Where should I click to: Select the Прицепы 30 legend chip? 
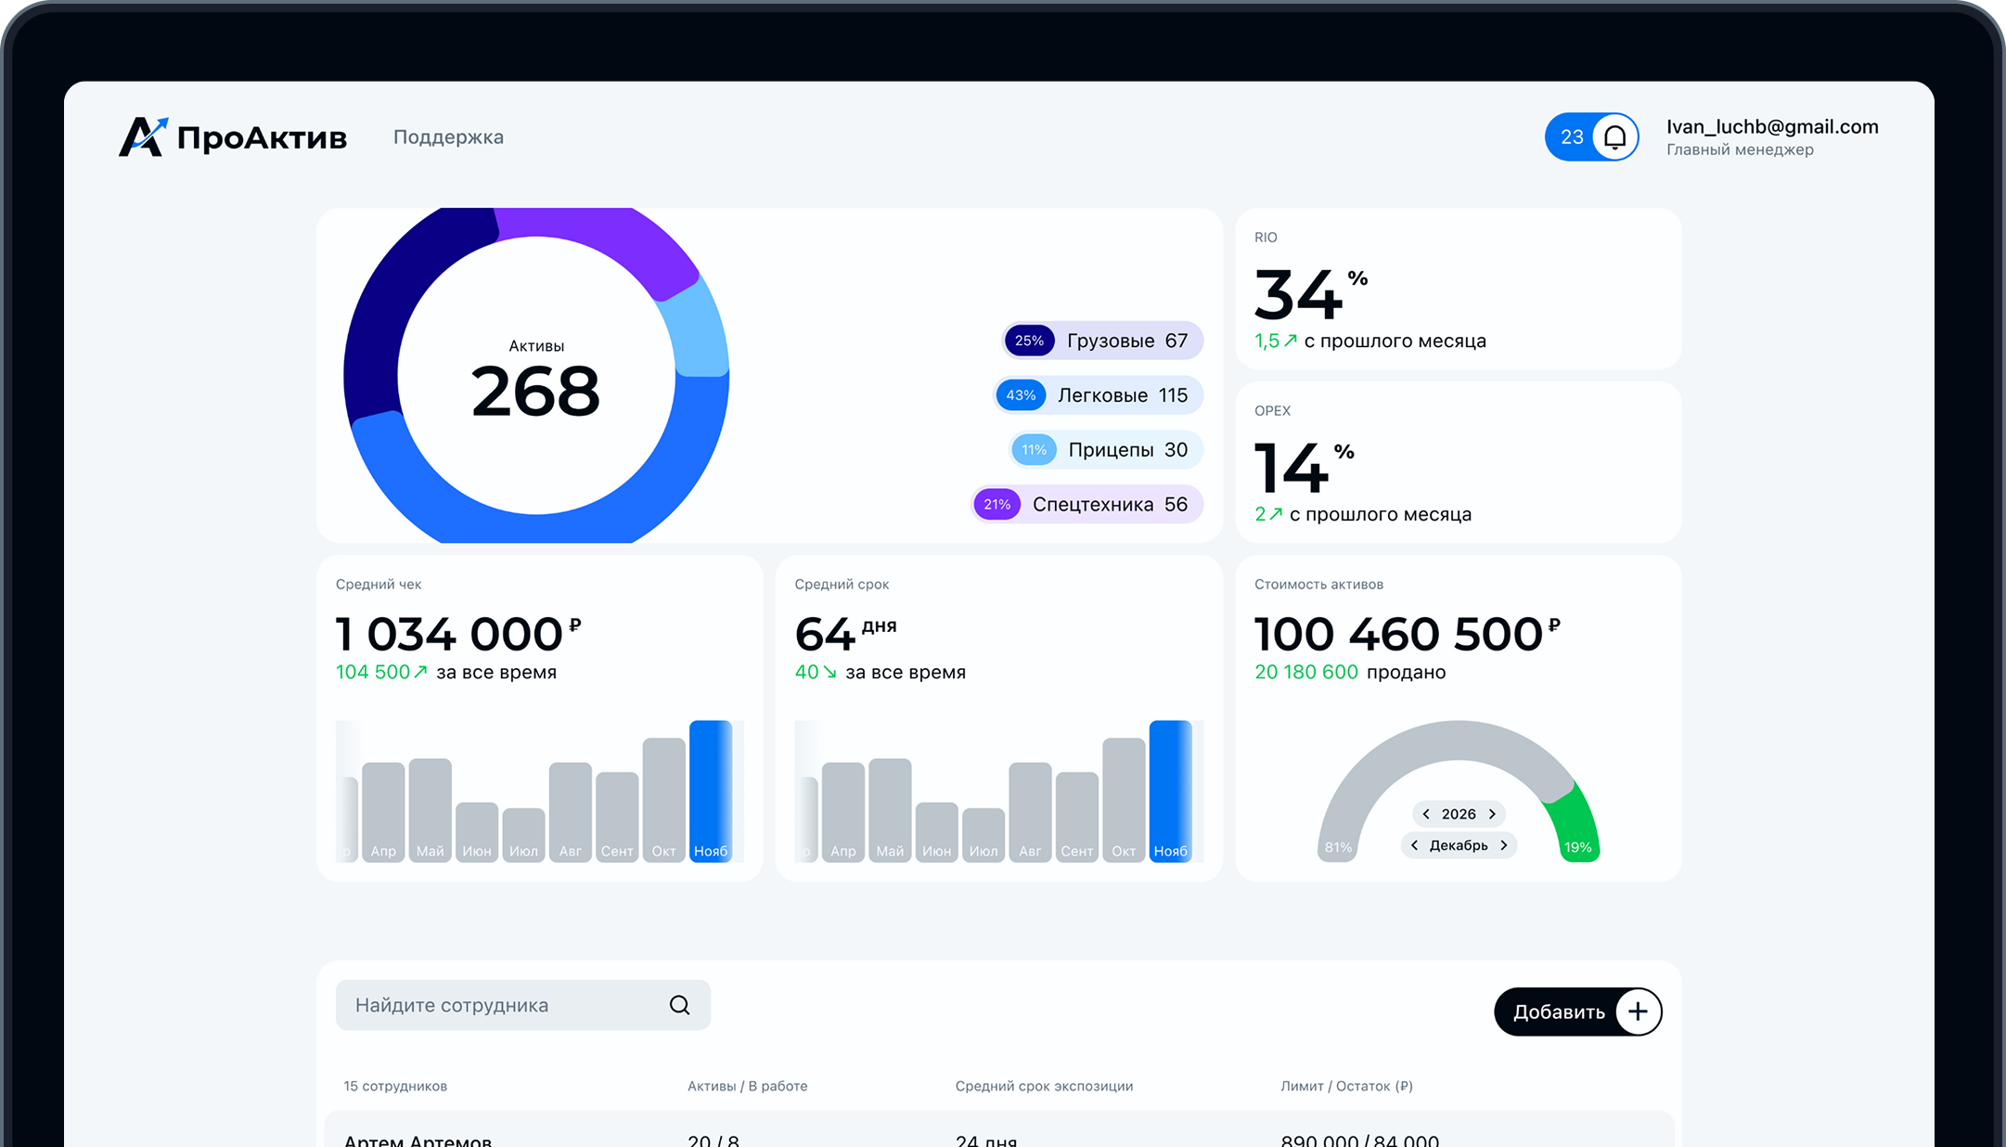[x=1106, y=450]
